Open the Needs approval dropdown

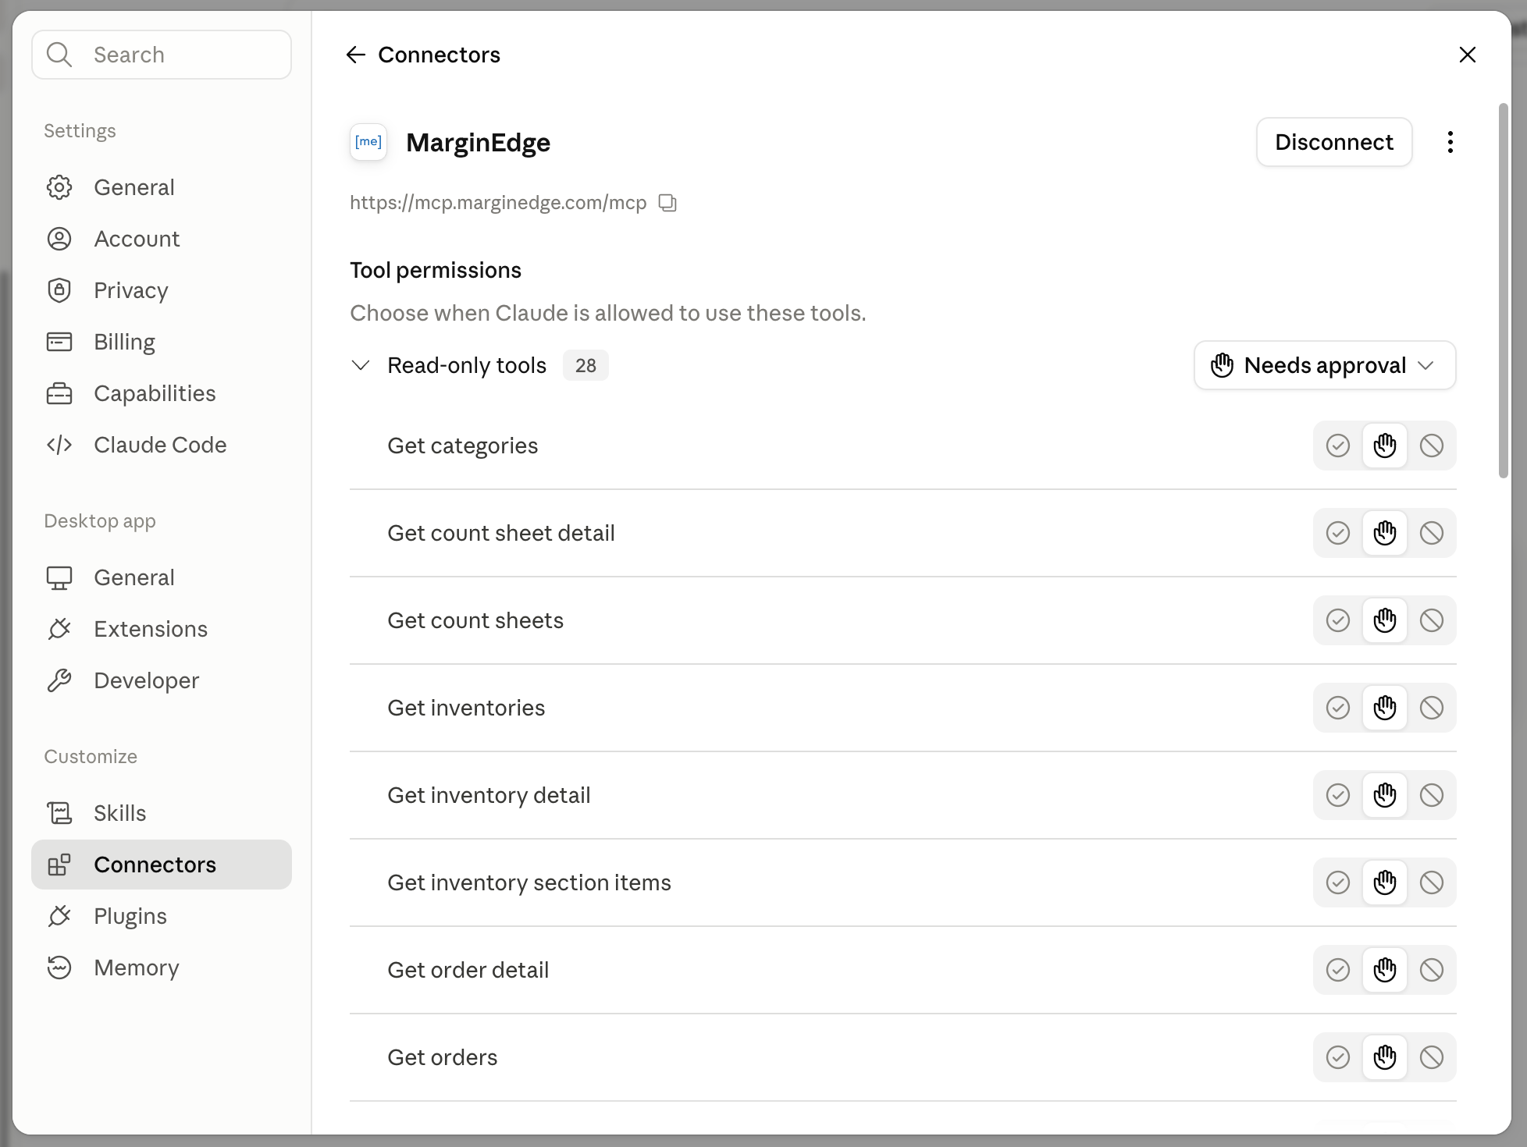1325,365
